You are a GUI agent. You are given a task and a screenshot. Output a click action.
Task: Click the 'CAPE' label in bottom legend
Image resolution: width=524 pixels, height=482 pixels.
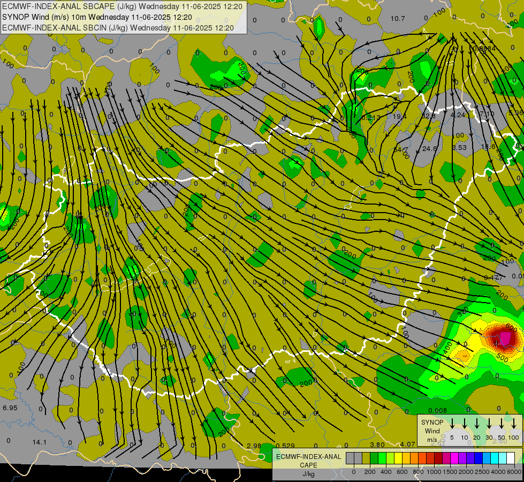[x=308, y=465]
